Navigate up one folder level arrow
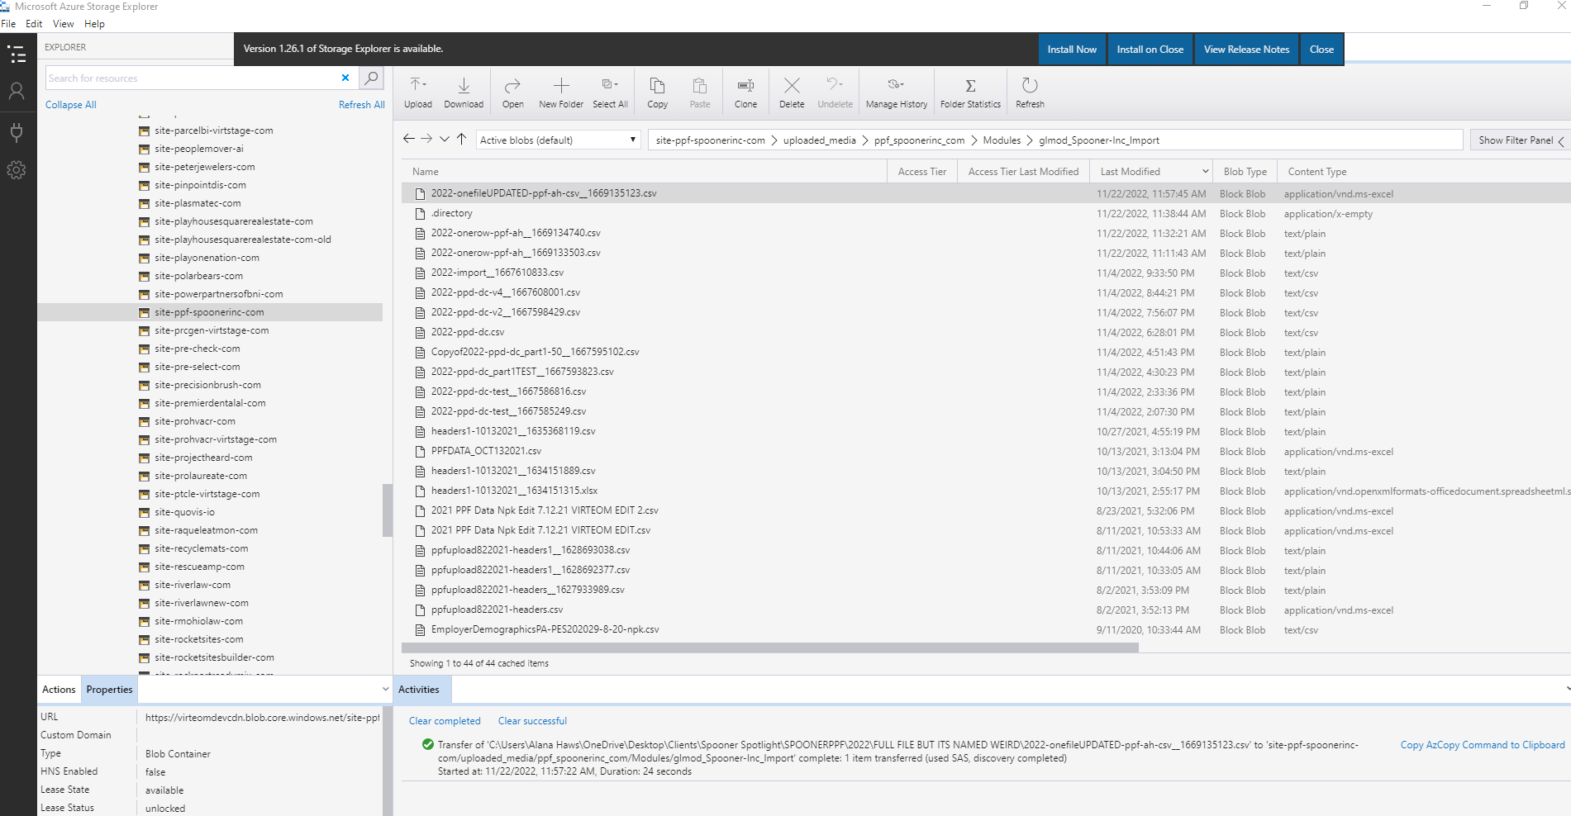The width and height of the screenshot is (1571, 816). click(462, 139)
